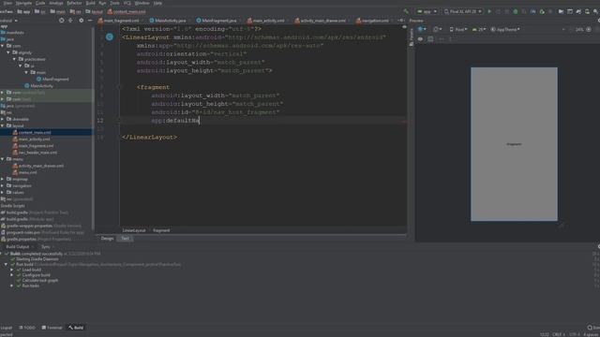This screenshot has height=337, width=600.
Task: Switch to the Design view tab
Action: (107, 239)
